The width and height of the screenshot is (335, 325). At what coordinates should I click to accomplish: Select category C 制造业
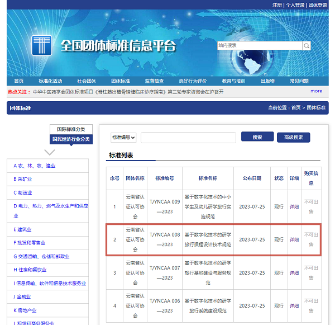click(x=23, y=192)
